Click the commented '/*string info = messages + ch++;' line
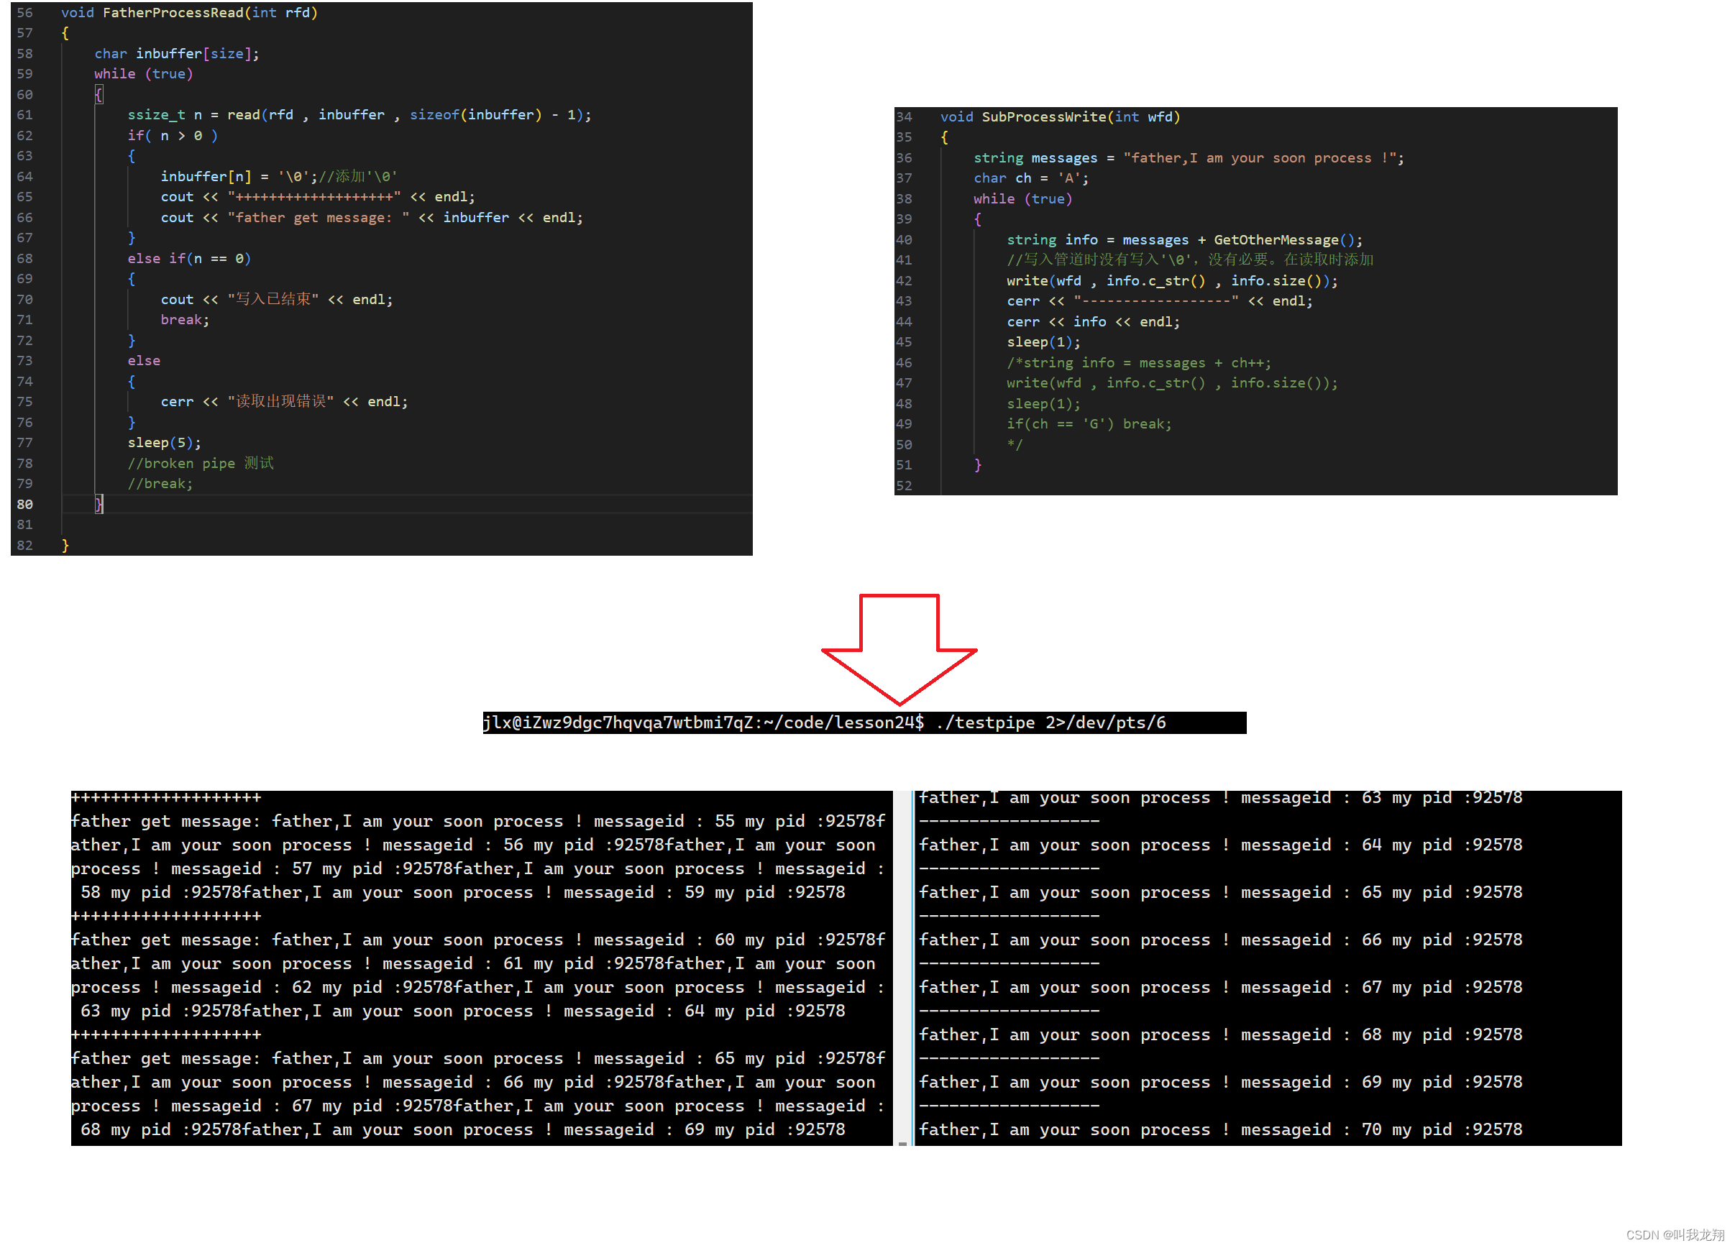Viewport: 1735px width, 1248px height. (x=1138, y=362)
